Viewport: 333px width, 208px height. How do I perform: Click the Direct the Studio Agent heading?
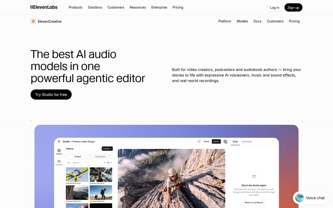pos(254,185)
